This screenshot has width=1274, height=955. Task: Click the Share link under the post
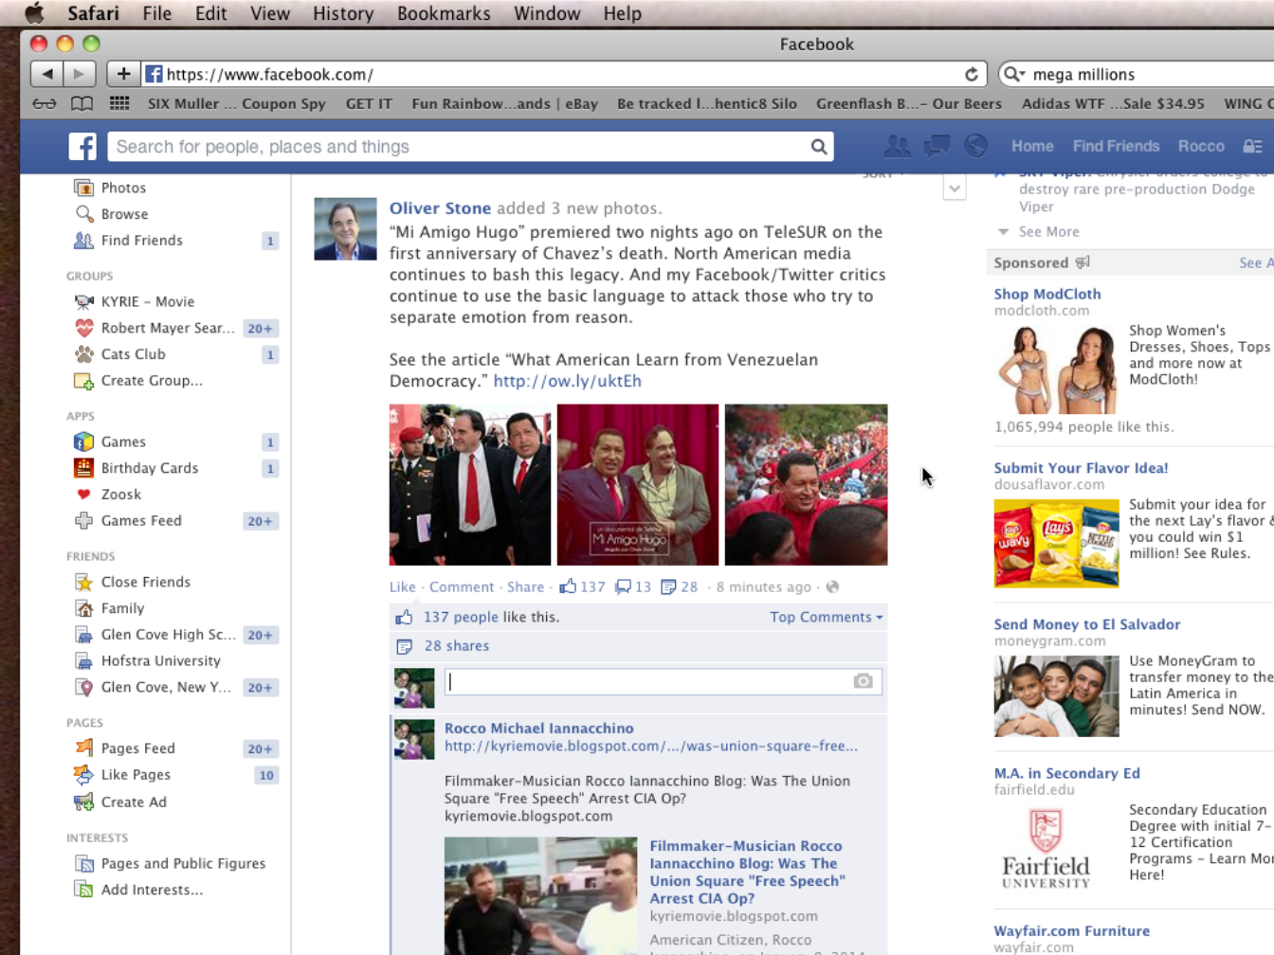click(525, 587)
